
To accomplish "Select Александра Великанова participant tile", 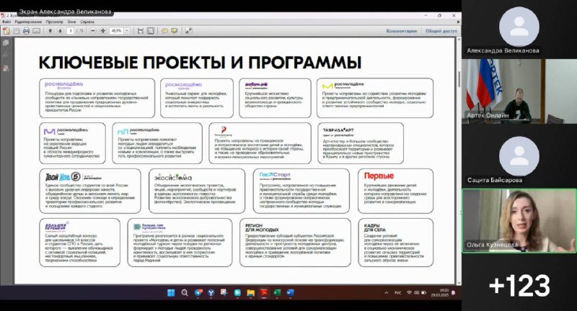I will tap(519, 30).
